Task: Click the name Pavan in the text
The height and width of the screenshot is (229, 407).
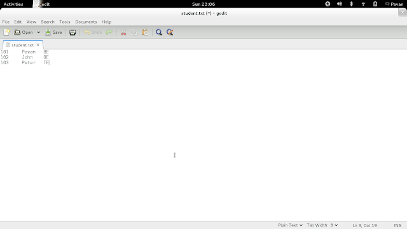Action: click(x=29, y=52)
